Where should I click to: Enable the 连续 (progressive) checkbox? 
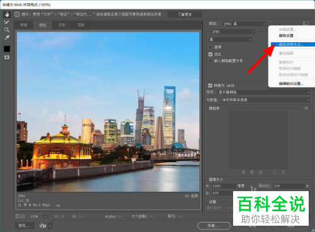(210, 47)
